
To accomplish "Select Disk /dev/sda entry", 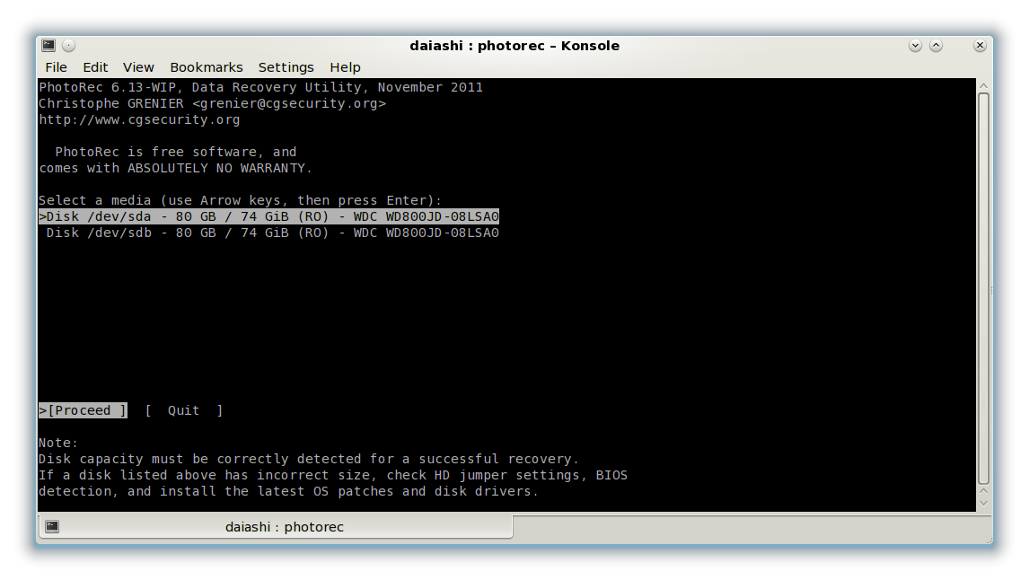I will [269, 216].
